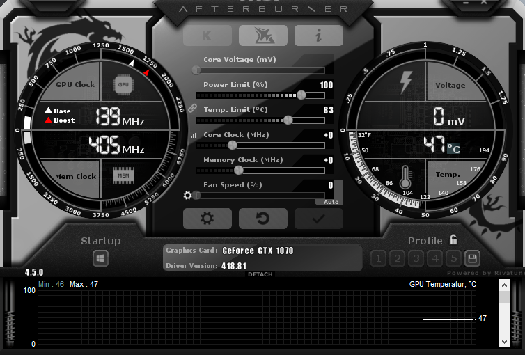
Task: Open fan speed settings gear icon
Action: pos(187,195)
